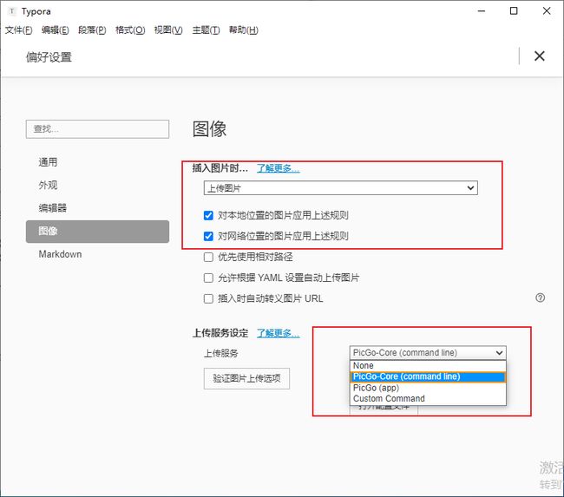Open the 主题(T) menu
The image size is (564, 497).
[206, 29]
